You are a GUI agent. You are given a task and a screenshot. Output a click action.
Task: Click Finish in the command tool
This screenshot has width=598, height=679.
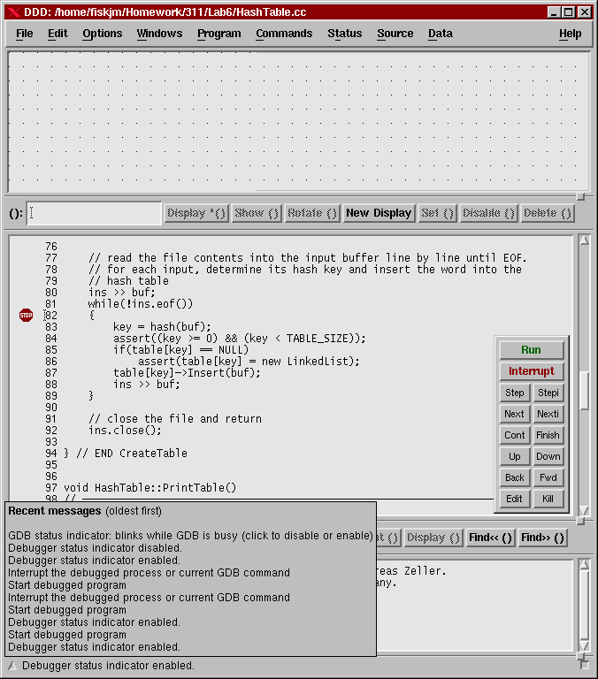pos(548,435)
